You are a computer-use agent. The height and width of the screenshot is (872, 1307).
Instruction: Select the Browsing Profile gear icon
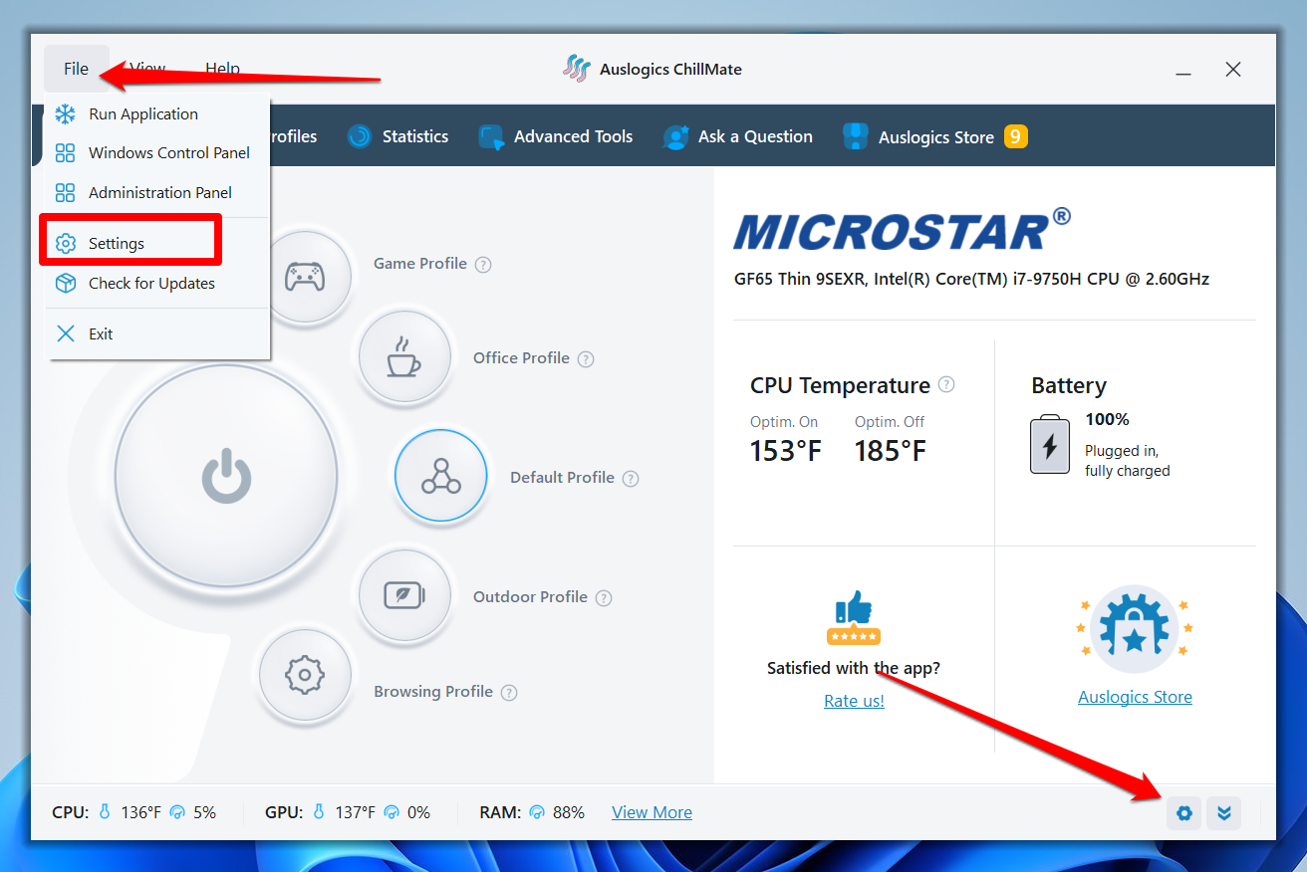(x=305, y=675)
